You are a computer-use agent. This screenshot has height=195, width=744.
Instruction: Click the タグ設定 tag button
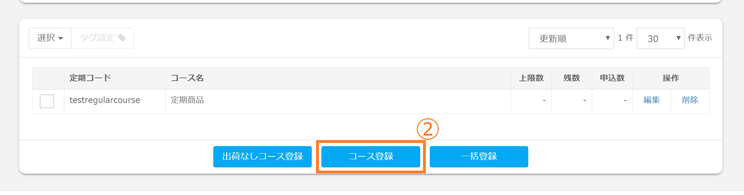(102, 38)
